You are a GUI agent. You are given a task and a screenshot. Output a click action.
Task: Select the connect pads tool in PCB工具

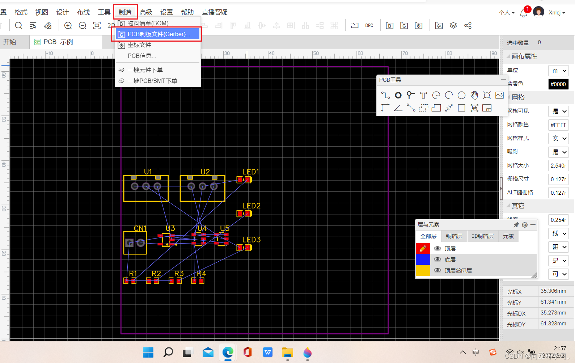pyautogui.click(x=411, y=108)
